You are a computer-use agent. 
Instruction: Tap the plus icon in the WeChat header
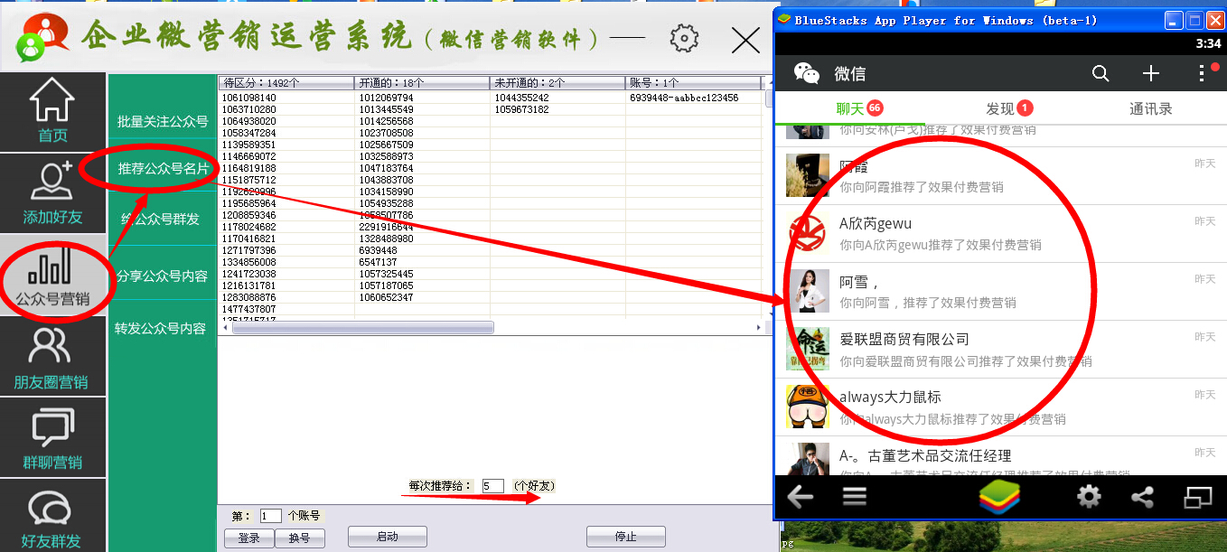1150,74
